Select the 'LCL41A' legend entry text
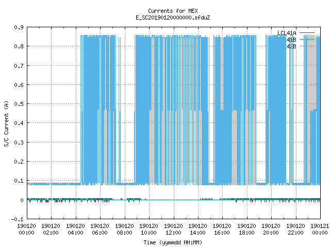 (x=287, y=33)
